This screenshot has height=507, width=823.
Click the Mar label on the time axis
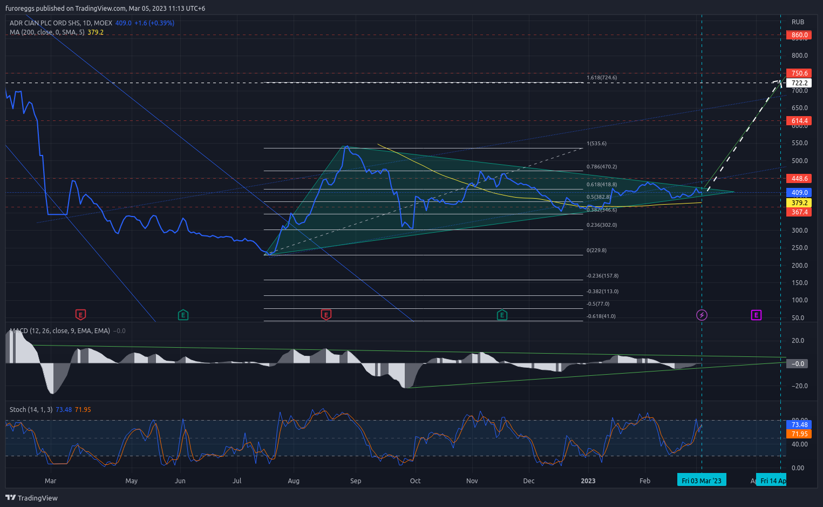click(50, 481)
